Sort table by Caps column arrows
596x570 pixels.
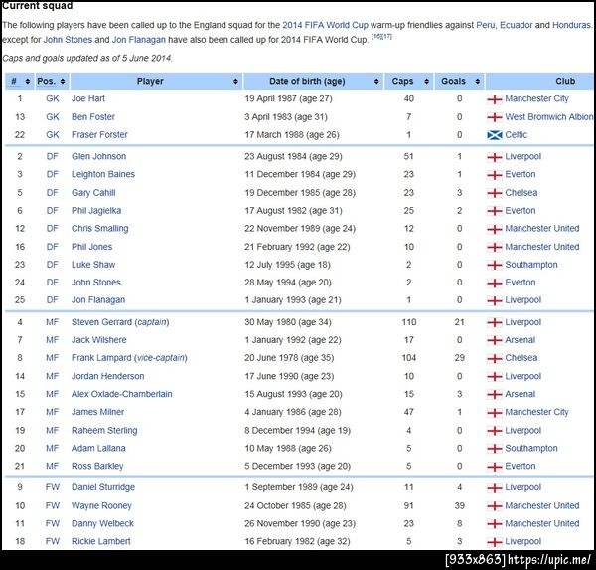tap(426, 82)
